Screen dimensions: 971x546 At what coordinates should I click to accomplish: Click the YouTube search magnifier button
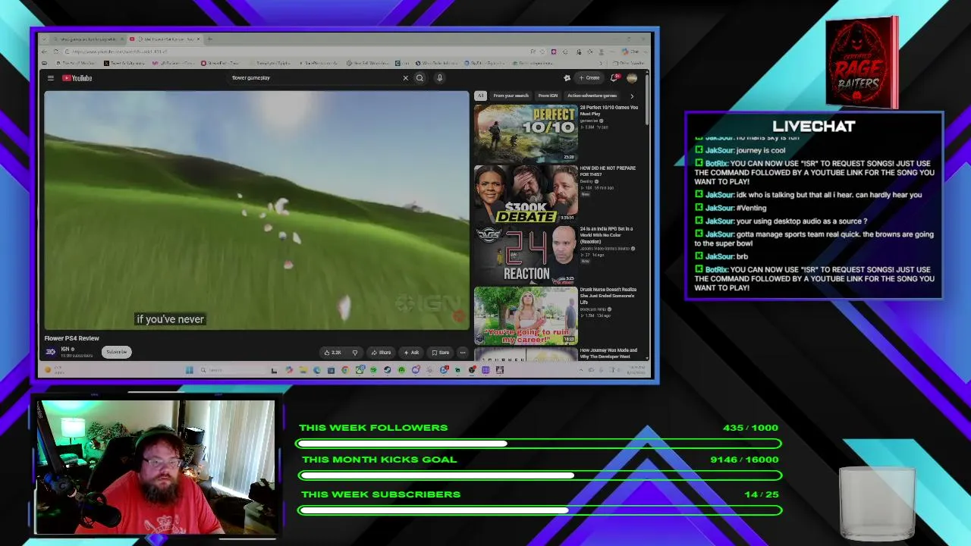click(x=420, y=78)
